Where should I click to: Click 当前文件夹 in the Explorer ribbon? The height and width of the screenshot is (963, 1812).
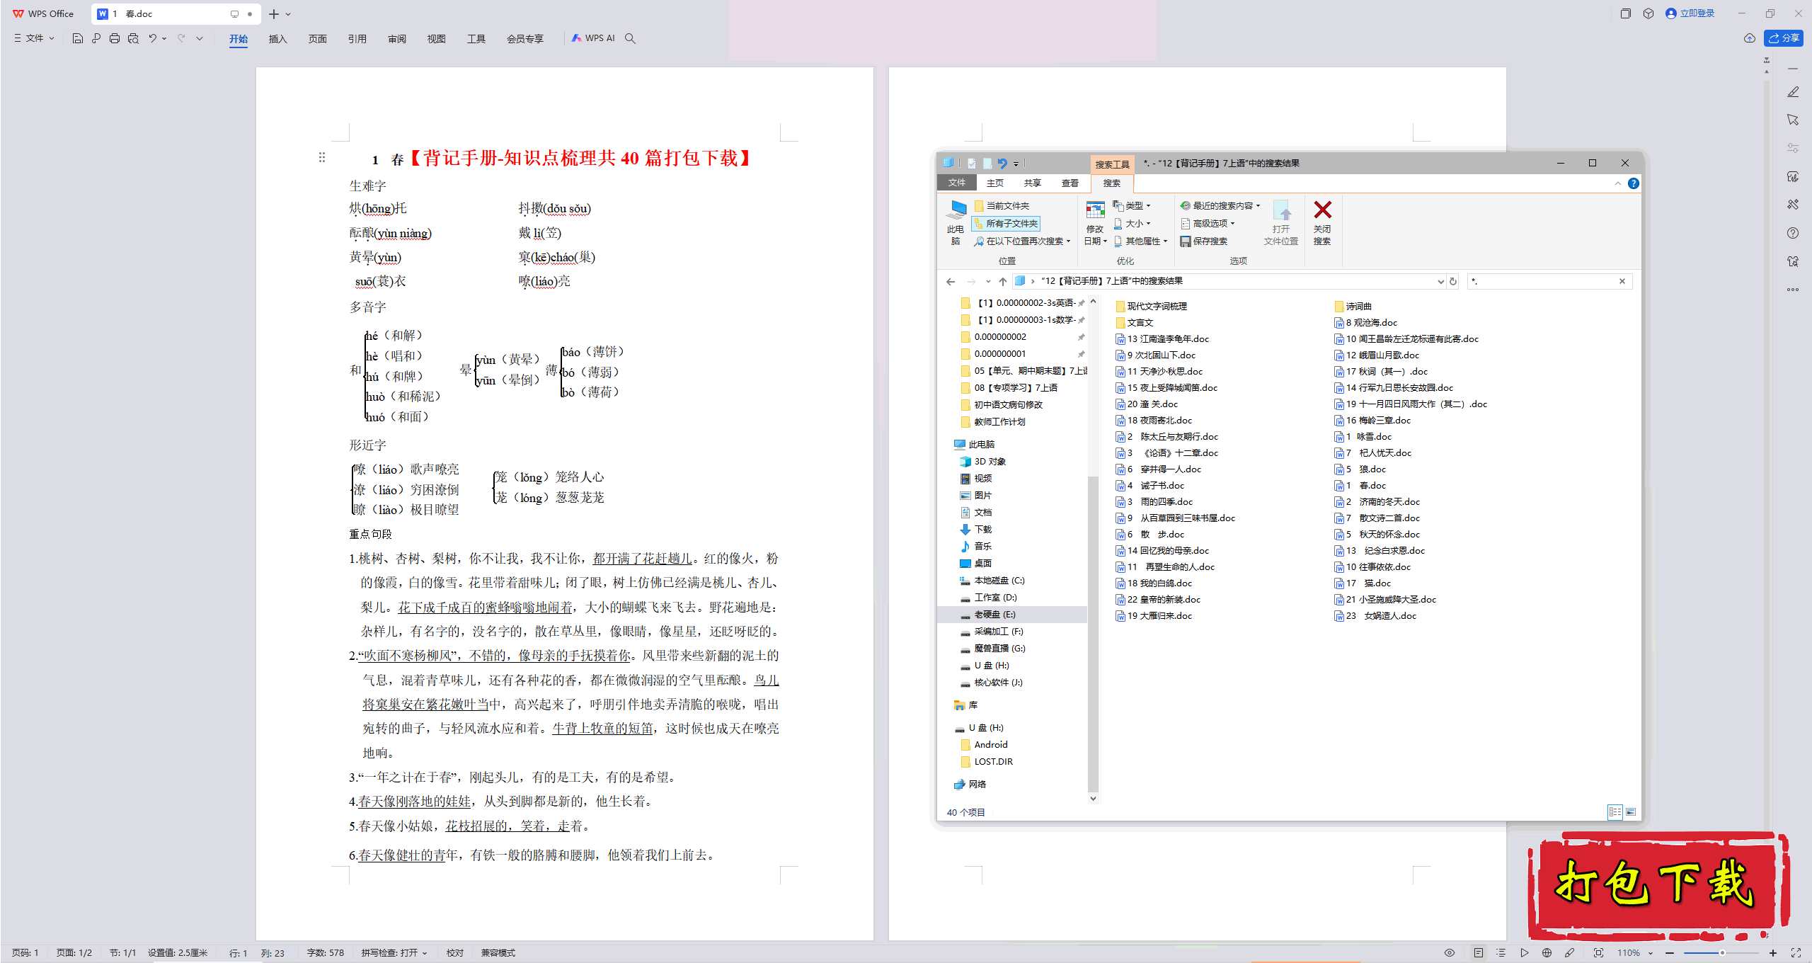click(1002, 205)
